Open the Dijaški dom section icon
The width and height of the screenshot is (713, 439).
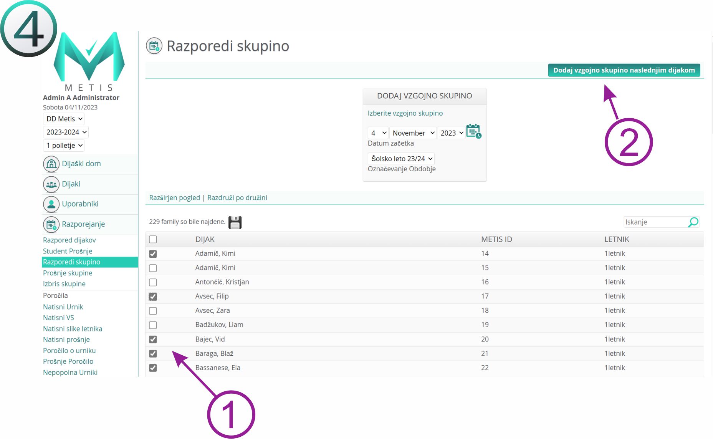51,164
